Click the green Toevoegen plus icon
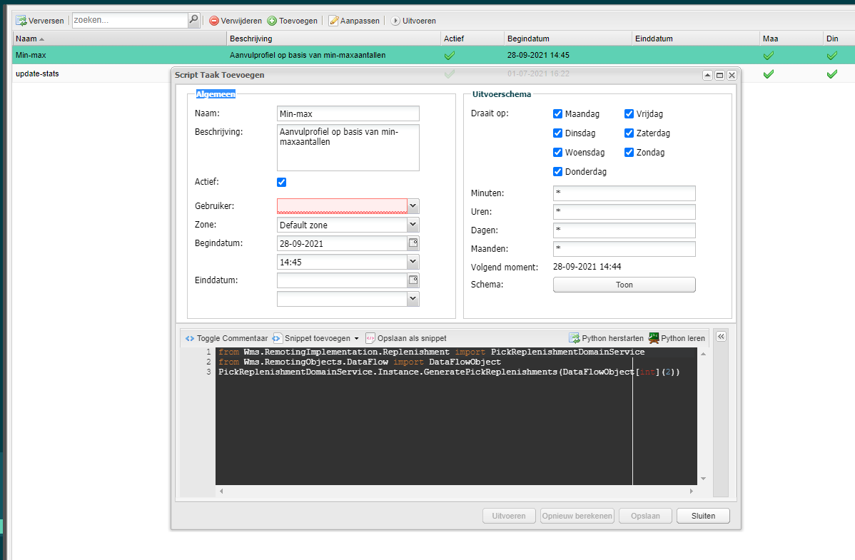 coord(272,21)
